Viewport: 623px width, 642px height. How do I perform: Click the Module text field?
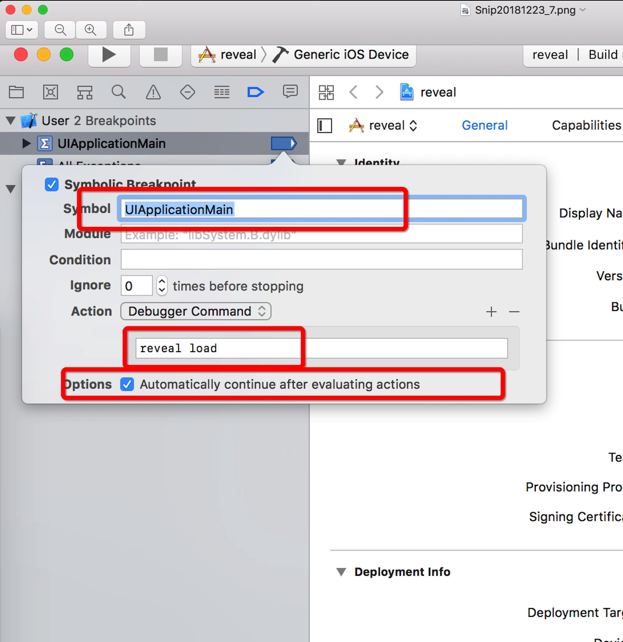pyautogui.click(x=322, y=235)
